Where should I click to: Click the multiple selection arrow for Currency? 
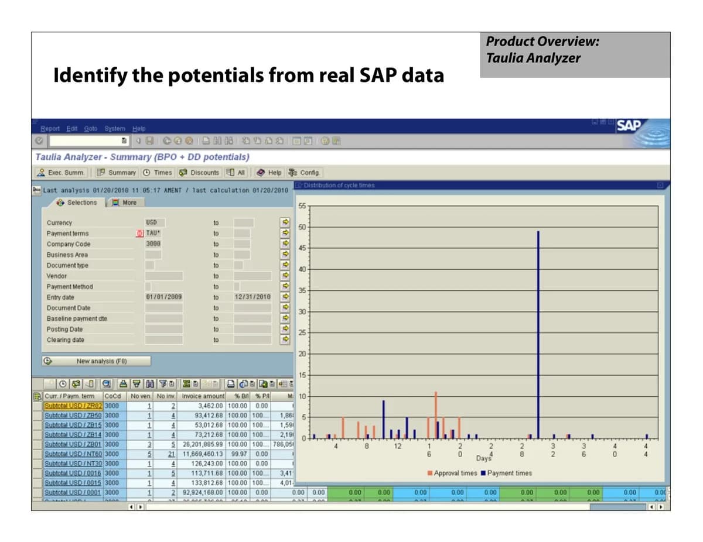(x=286, y=222)
